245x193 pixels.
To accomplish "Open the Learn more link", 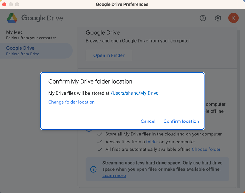I will click(114, 176).
